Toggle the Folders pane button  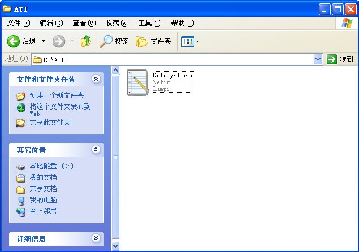point(153,41)
